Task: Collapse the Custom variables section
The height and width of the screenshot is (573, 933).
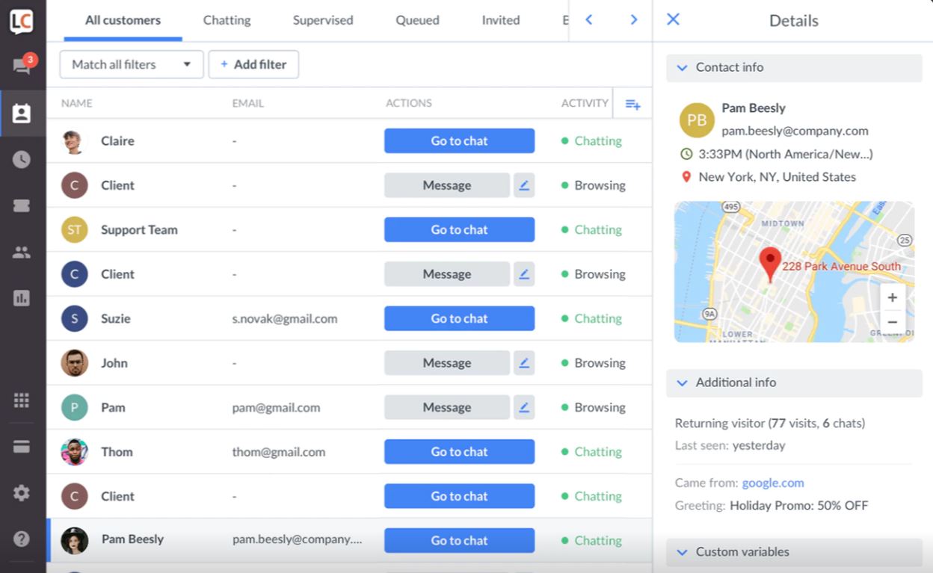Action: [x=794, y=552]
